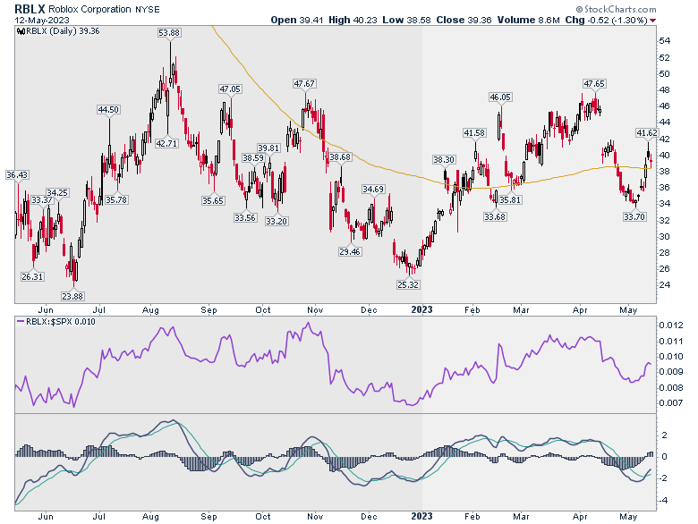Click the RBLX (Daily) 39.36 legend label
698x524 pixels.
[x=63, y=31]
